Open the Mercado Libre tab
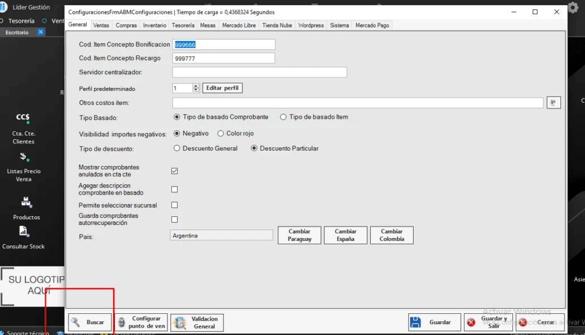Image resolution: width=585 pixels, height=335 pixels. point(239,25)
